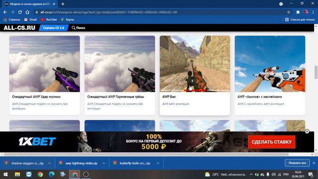Click the tags under AWP Азимов
Image resolution: width=318 pixels, height=179 pixels.
pos(260,104)
